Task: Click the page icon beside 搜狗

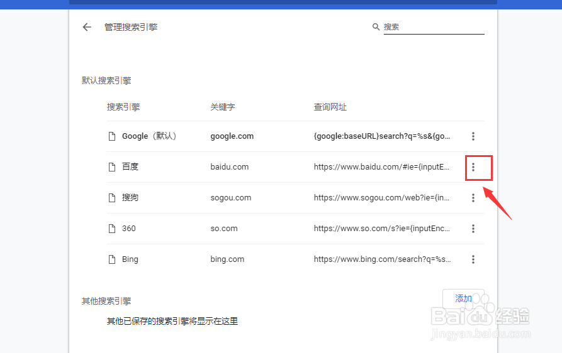Action: (x=112, y=198)
